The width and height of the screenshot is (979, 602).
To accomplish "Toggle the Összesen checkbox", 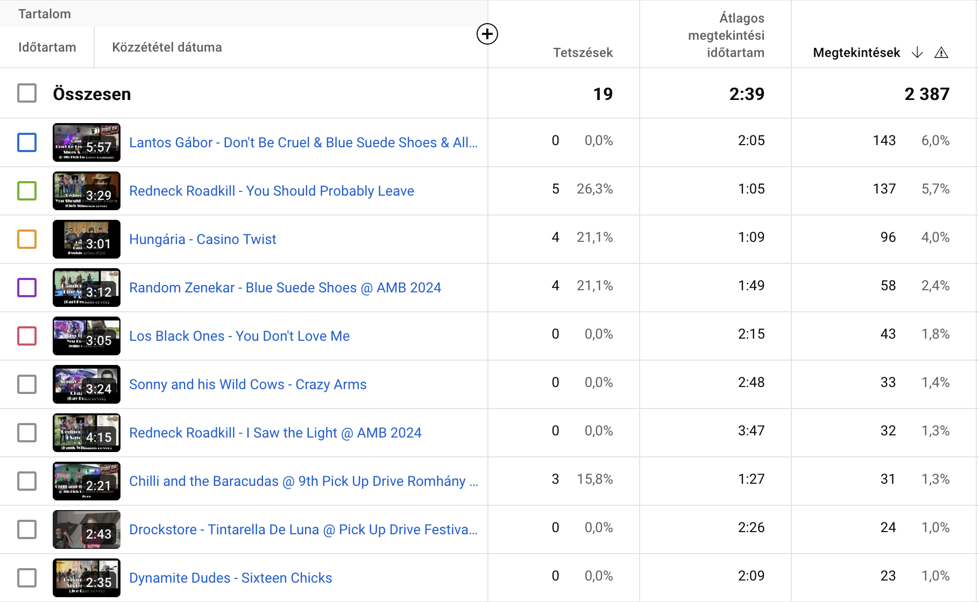I will (x=27, y=94).
